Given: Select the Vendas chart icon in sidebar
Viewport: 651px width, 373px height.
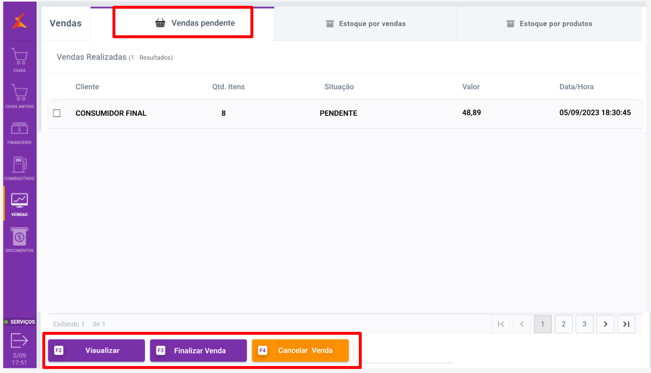Looking at the screenshot, I should pos(20,202).
